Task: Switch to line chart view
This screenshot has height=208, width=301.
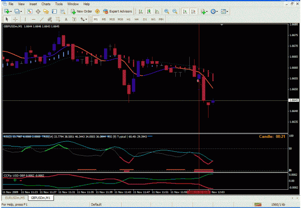Action: [157, 12]
